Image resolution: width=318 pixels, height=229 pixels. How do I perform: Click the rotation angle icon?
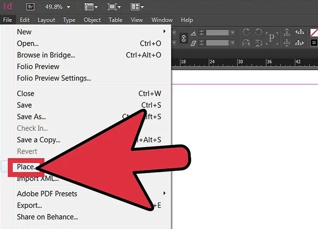pos(193,33)
